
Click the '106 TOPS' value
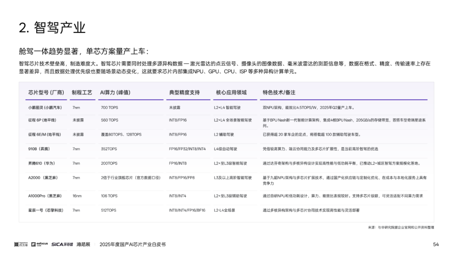pos(109,196)
